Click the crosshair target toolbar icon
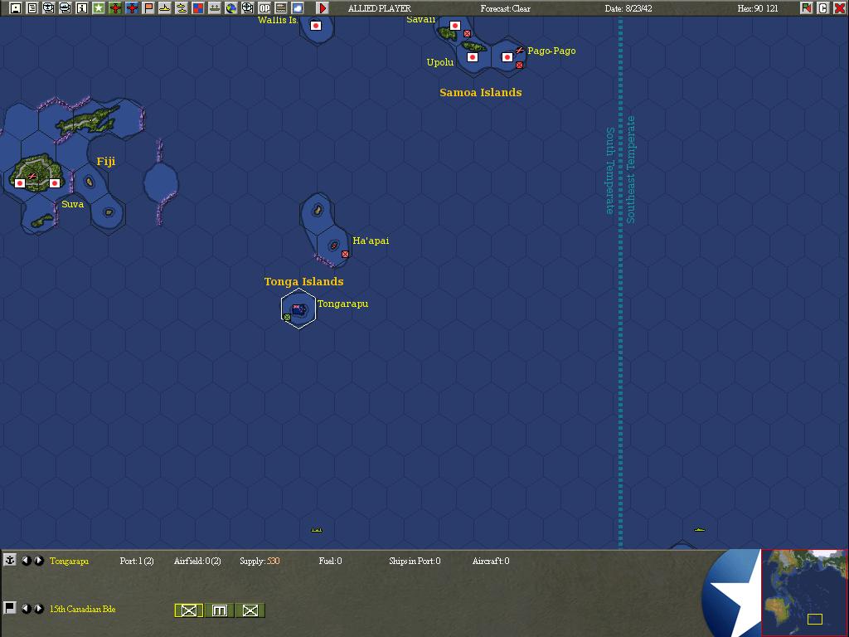 pyautogui.click(x=247, y=8)
